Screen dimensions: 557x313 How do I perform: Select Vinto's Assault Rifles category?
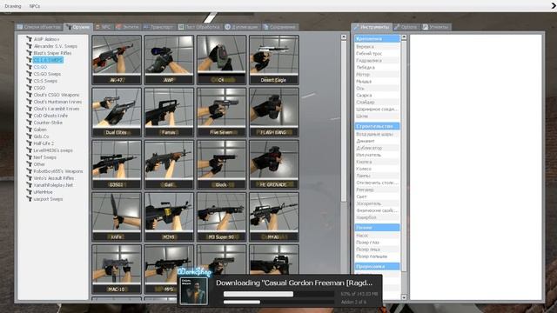click(x=54, y=178)
